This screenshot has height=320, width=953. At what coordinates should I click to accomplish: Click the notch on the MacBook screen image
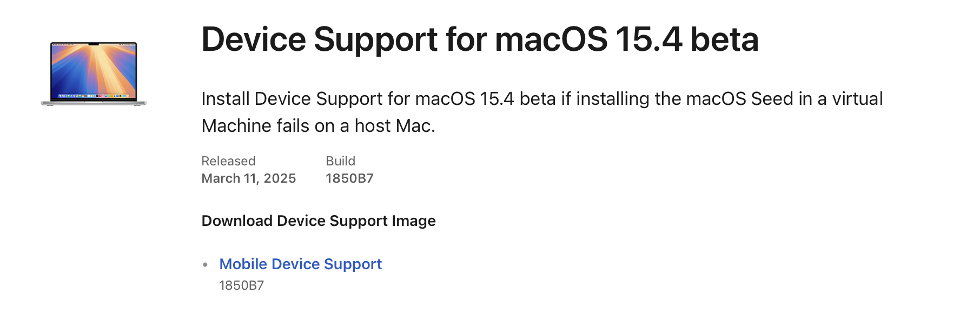coord(94,44)
